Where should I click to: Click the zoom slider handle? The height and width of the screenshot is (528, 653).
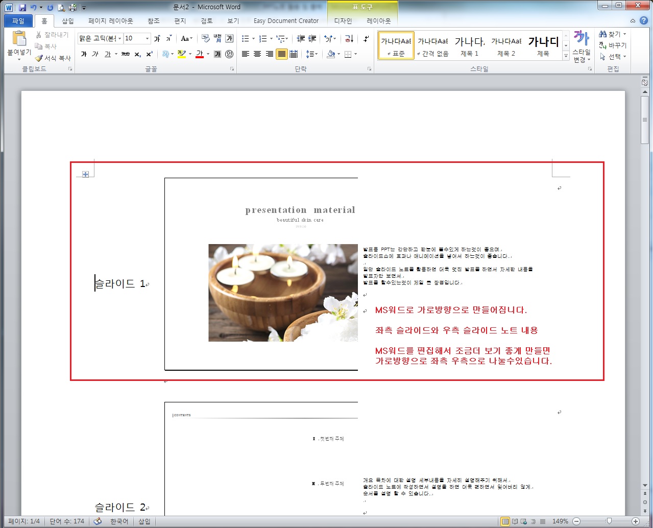pos(609,521)
